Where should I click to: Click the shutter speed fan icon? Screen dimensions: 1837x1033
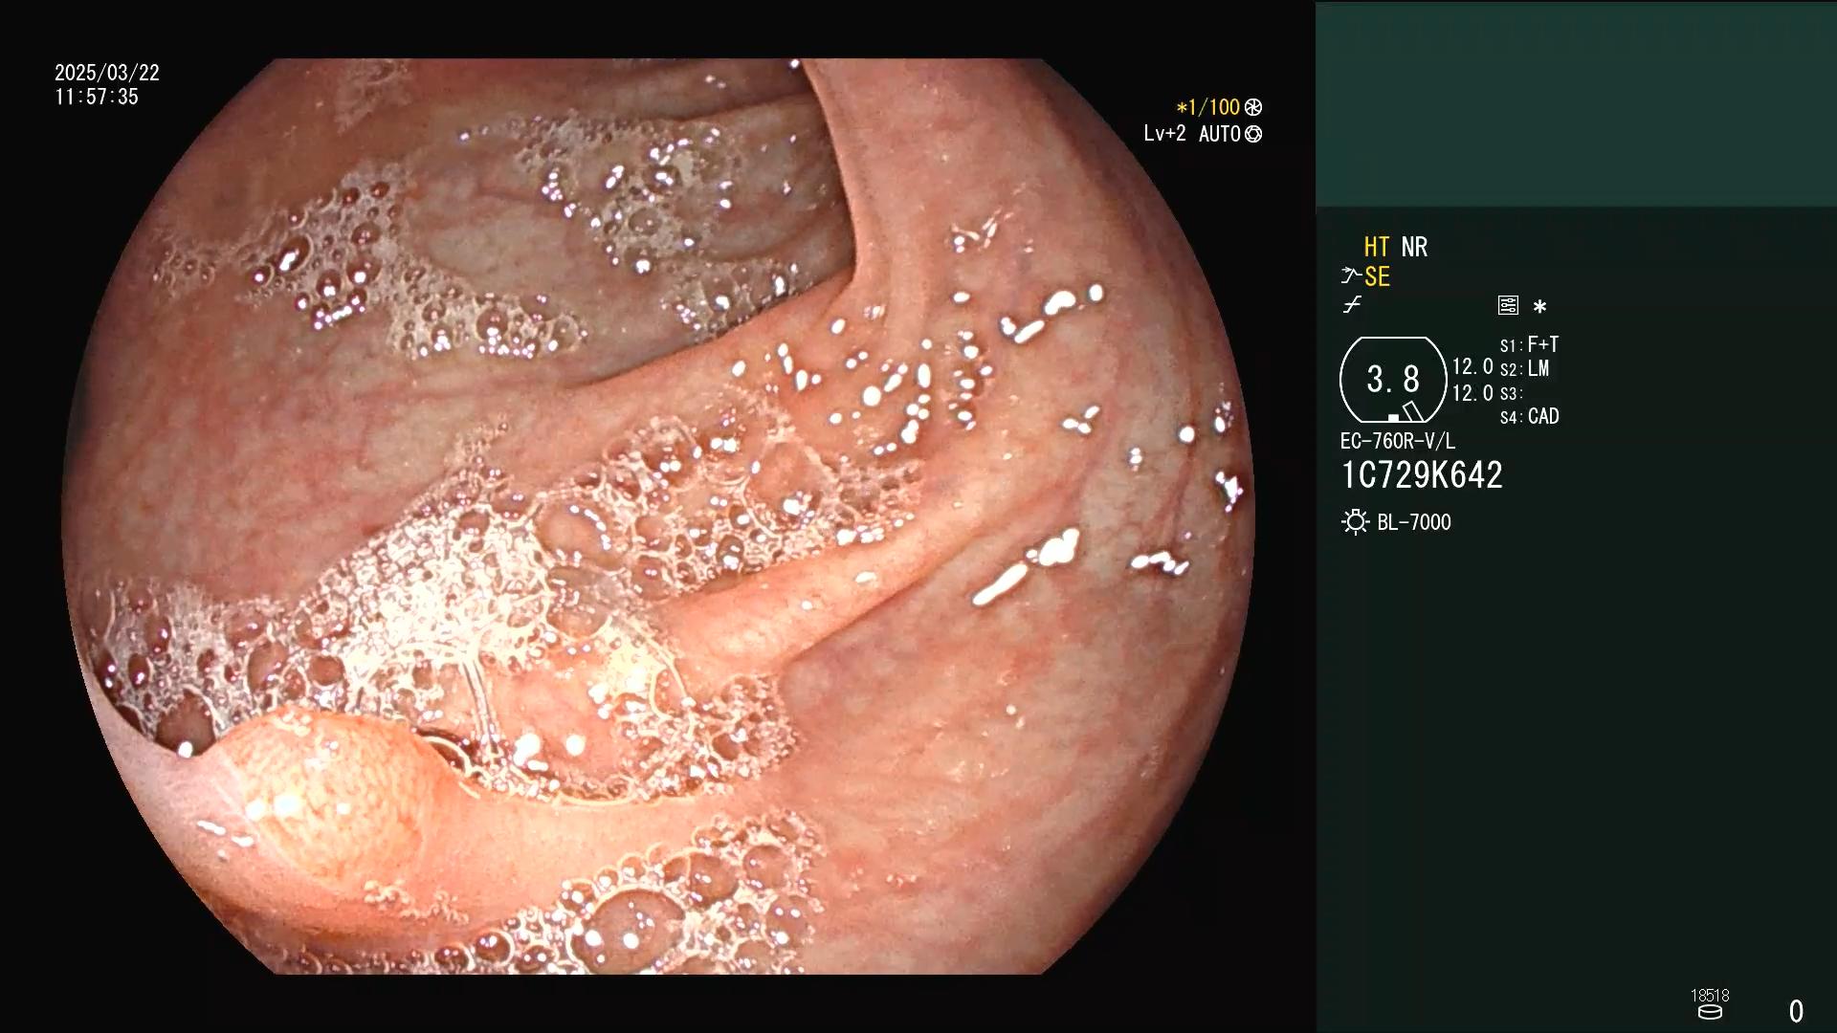[1253, 107]
